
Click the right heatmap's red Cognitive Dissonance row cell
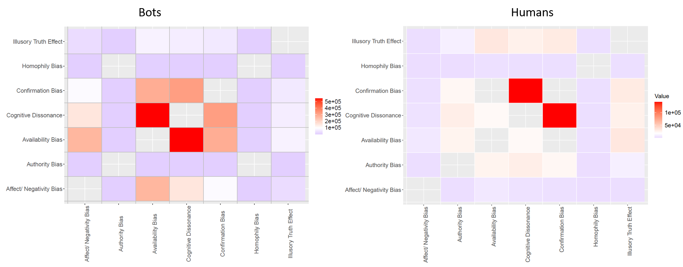point(559,115)
